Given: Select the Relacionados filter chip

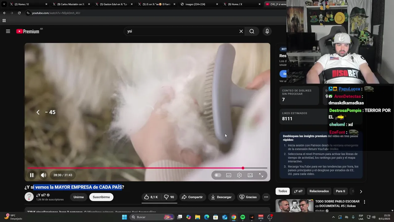Looking at the screenshot, I should point(319,191).
